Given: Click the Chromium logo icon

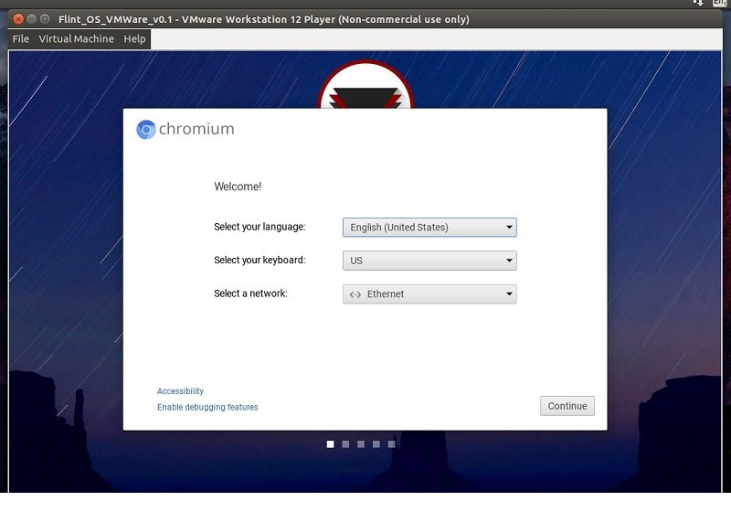Looking at the screenshot, I should pos(146,130).
